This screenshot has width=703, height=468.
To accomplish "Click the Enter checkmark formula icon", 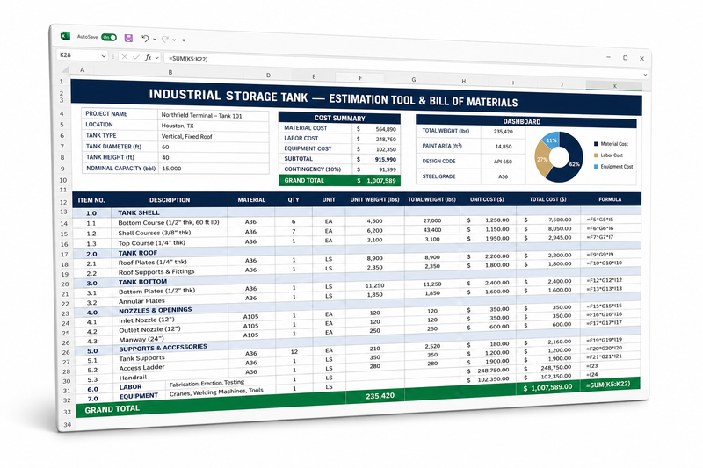I will tap(136, 57).
